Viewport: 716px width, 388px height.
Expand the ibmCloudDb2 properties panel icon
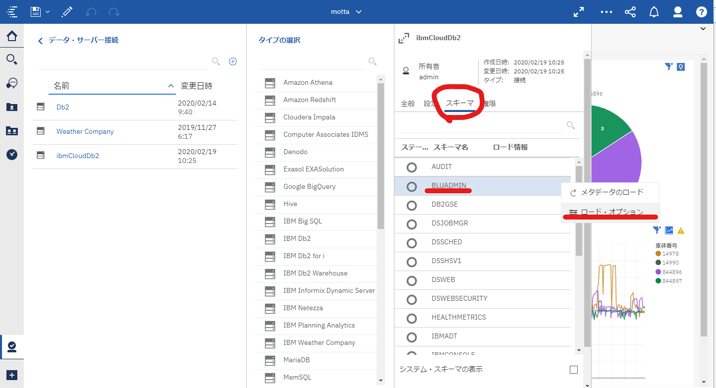pos(404,38)
